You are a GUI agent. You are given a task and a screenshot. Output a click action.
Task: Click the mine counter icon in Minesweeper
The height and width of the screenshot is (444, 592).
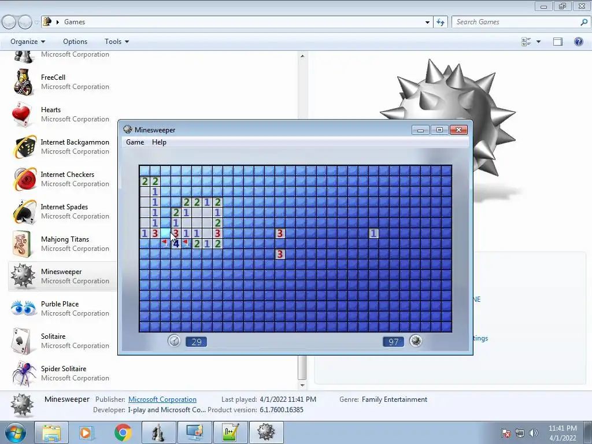[x=416, y=341]
